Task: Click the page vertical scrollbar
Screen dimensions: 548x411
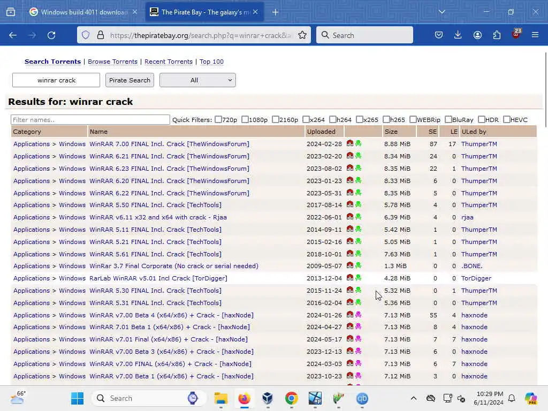Action: 545,90
